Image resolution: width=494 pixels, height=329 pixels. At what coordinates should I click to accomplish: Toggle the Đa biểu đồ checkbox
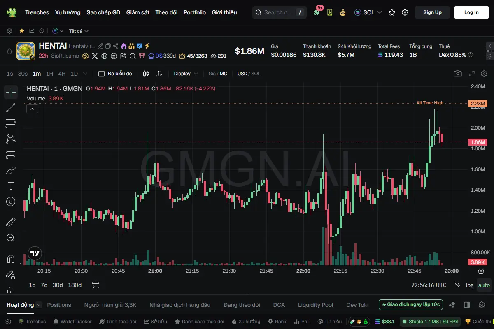[x=101, y=74]
